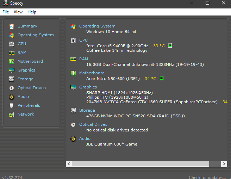The width and height of the screenshot is (231, 179).
Task: Click the Summary clipboard icon in sidebar
Action: point(12,26)
